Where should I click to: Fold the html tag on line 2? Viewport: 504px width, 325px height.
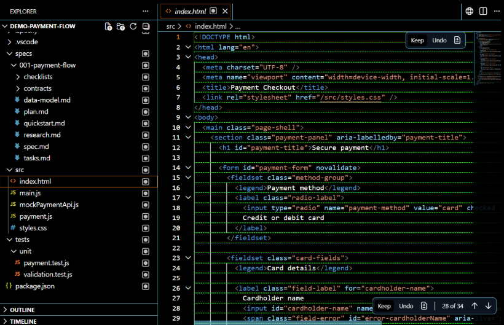[x=188, y=47]
